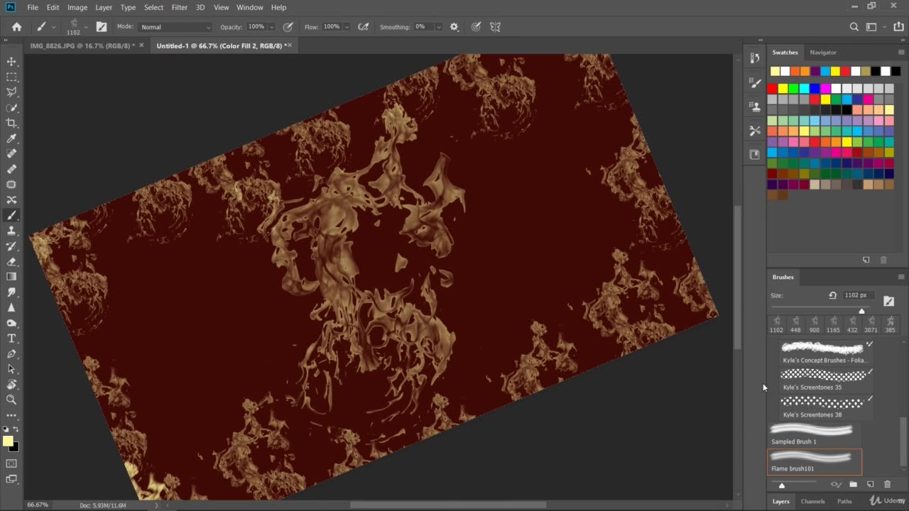909x511 pixels.
Task: Adjust the brush Size slider handle
Action: point(861,311)
